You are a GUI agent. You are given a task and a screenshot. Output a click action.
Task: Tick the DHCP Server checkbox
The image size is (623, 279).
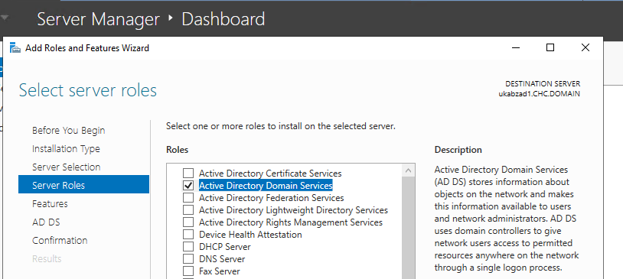pos(188,247)
